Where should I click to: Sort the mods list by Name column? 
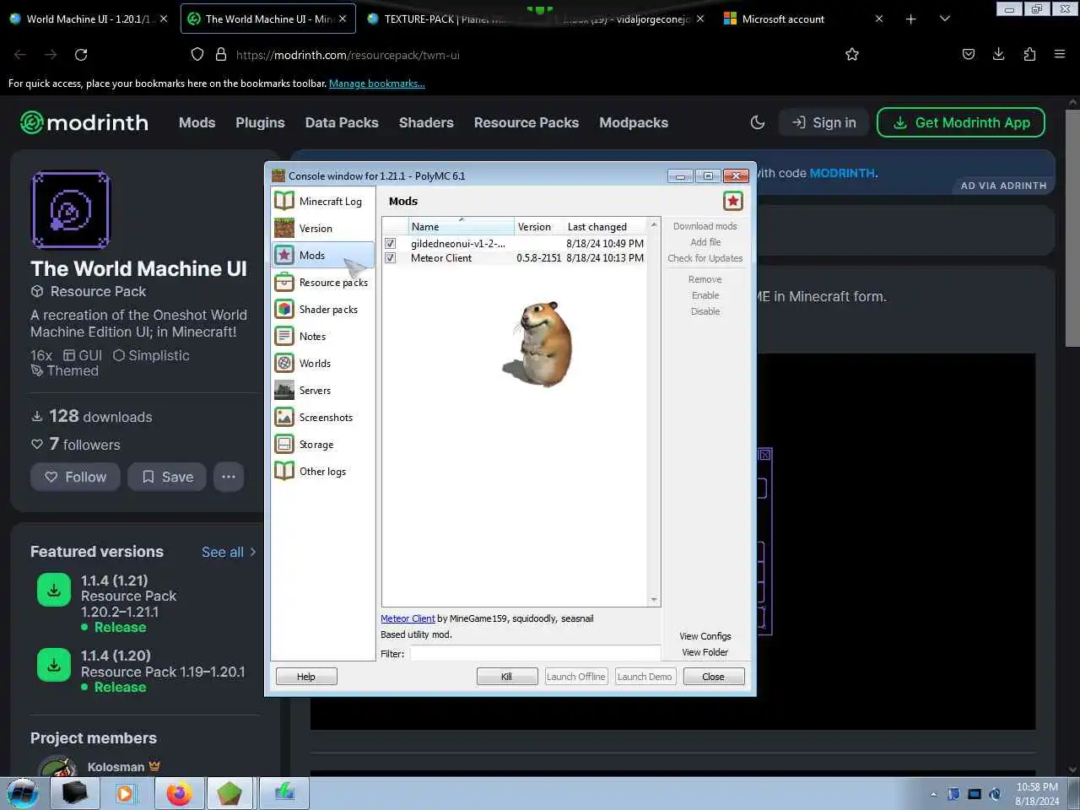(462, 226)
